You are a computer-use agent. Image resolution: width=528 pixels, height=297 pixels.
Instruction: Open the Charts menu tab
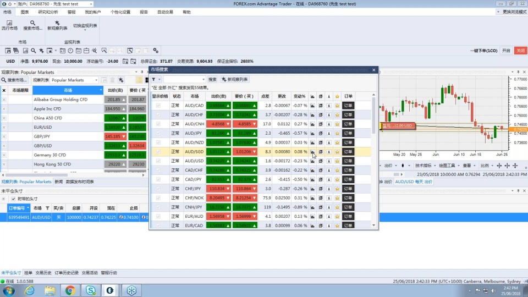coord(25,12)
